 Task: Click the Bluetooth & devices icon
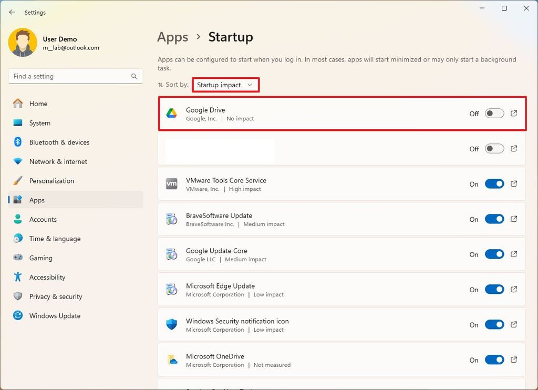(16, 142)
